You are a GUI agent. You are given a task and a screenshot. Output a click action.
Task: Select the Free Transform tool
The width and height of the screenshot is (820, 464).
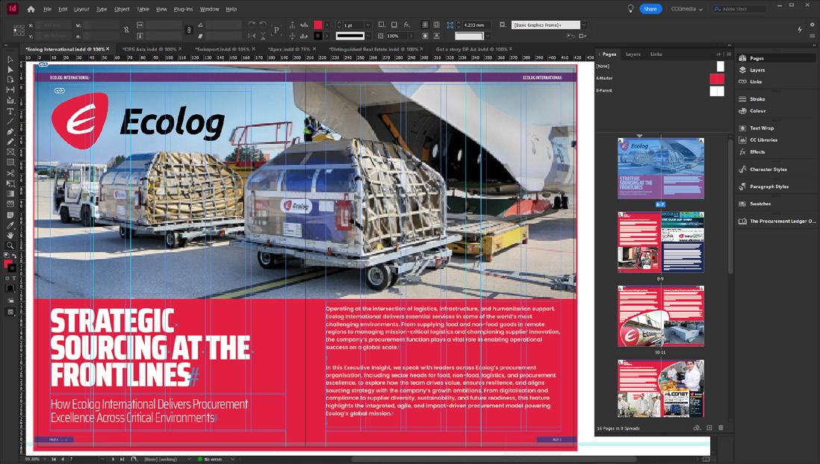(10, 184)
